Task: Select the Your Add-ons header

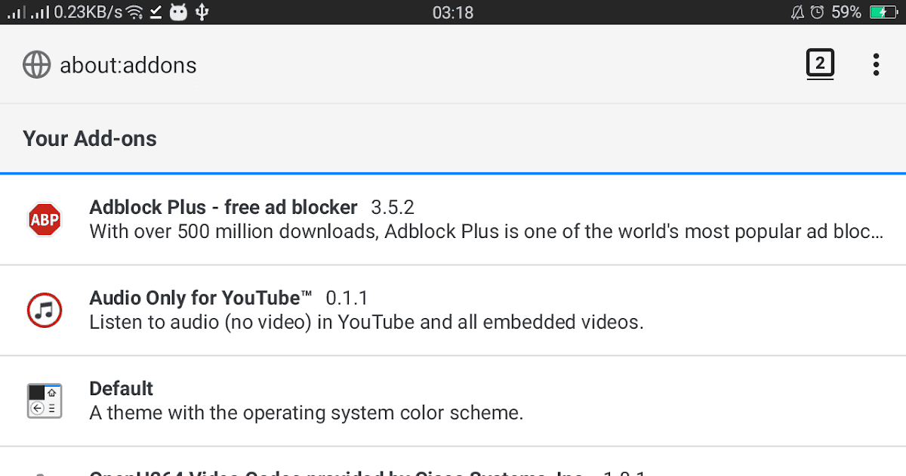Action: coord(90,138)
